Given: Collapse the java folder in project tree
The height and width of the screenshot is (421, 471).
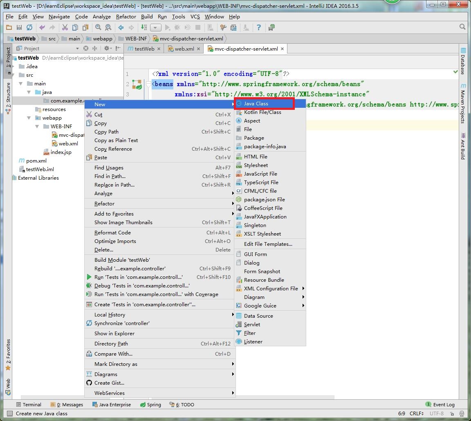Looking at the screenshot, I should (x=29, y=92).
